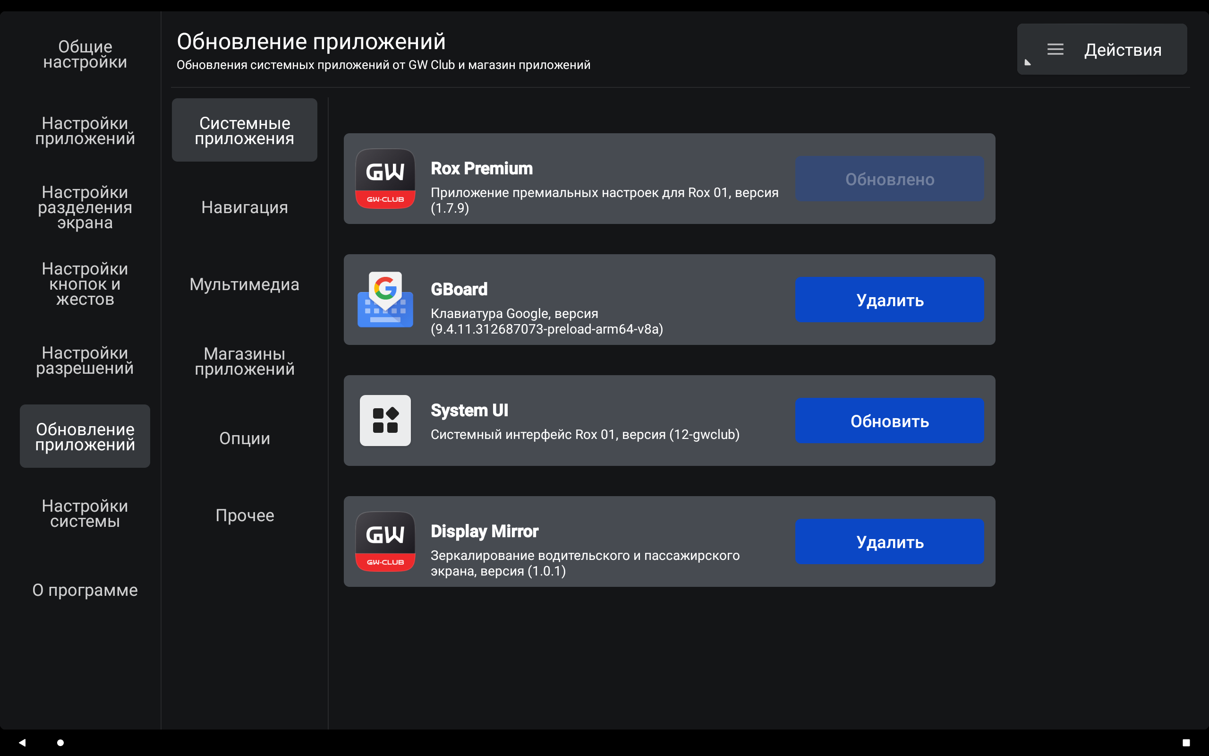Click the System UI app icon
Image resolution: width=1209 pixels, height=756 pixels.
point(385,421)
